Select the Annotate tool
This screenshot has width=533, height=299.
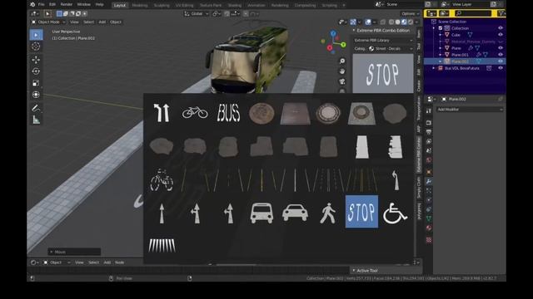point(36,108)
